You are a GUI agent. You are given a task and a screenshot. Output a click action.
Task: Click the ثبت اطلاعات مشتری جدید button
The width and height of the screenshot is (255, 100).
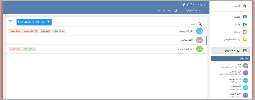tap(34, 22)
